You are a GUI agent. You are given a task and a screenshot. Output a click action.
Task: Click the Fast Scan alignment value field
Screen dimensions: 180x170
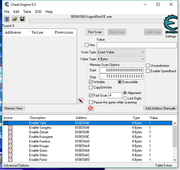pos(115,95)
